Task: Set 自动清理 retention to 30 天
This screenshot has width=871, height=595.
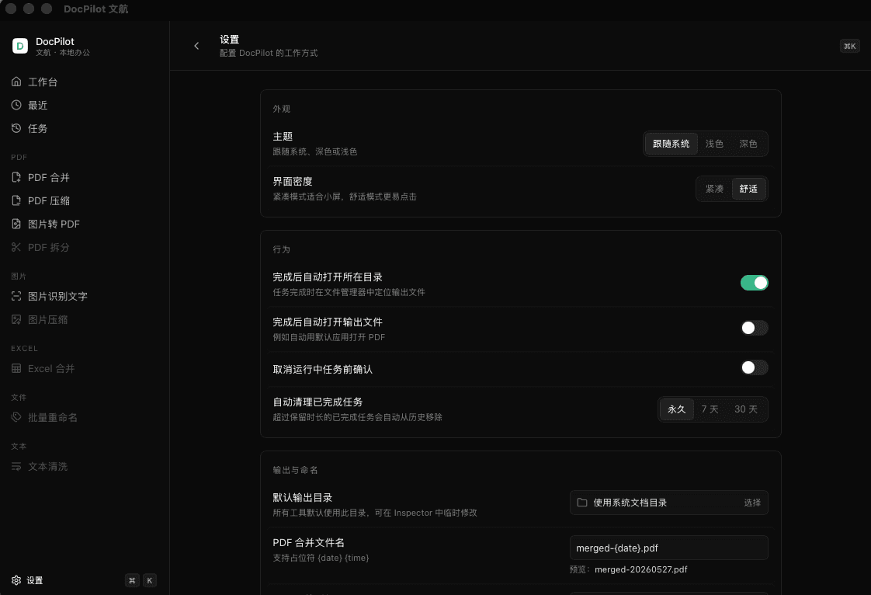Action: [746, 409]
